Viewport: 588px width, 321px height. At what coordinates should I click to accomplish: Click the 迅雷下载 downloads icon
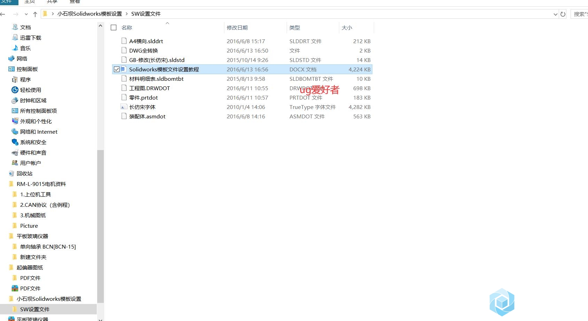click(15, 38)
